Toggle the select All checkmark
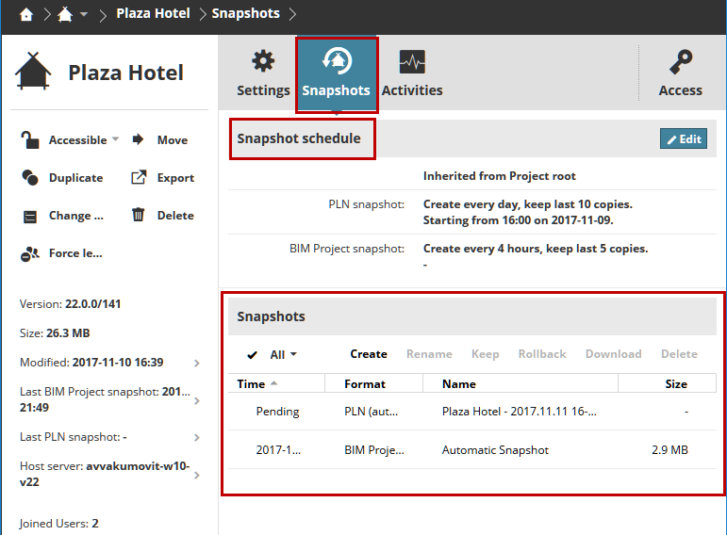Image resolution: width=727 pixels, height=535 pixels. (x=252, y=354)
